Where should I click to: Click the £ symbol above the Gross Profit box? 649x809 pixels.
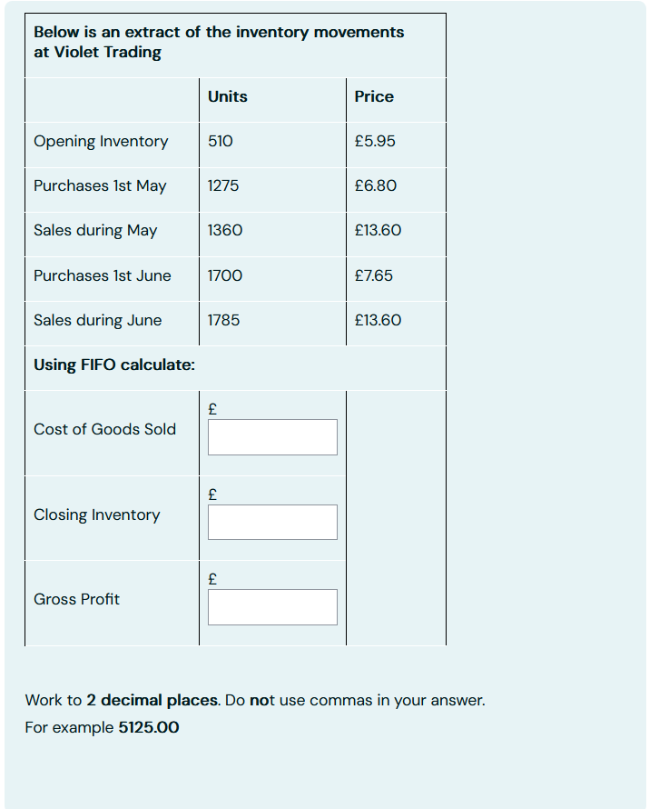point(211,577)
